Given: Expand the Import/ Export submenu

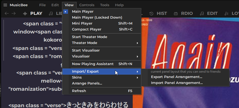Looking at the screenshot, I should coord(102,72).
